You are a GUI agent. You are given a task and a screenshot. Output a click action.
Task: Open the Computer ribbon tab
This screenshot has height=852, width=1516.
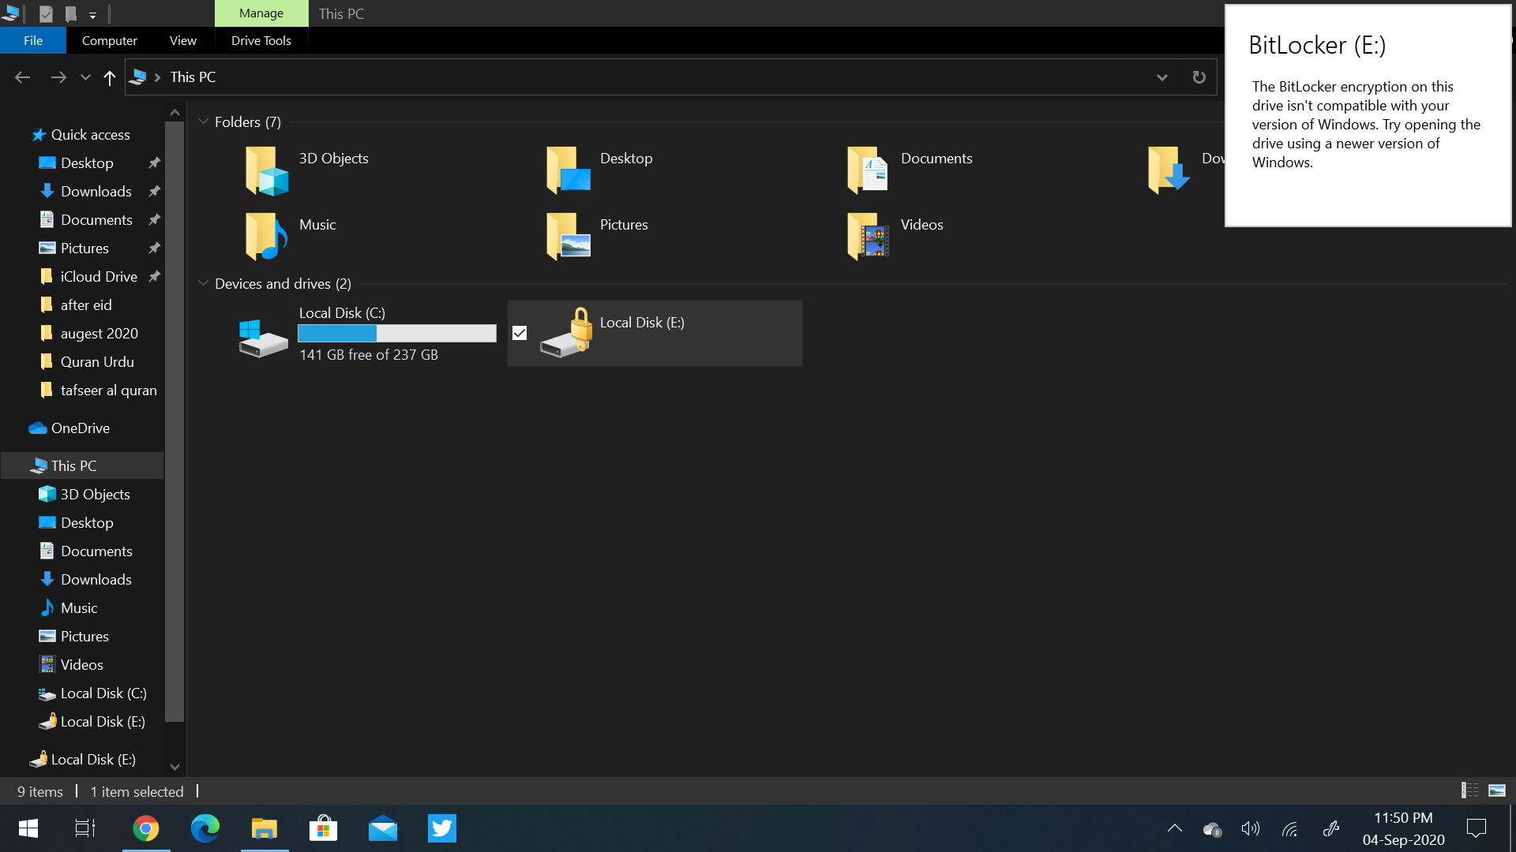[110, 40]
